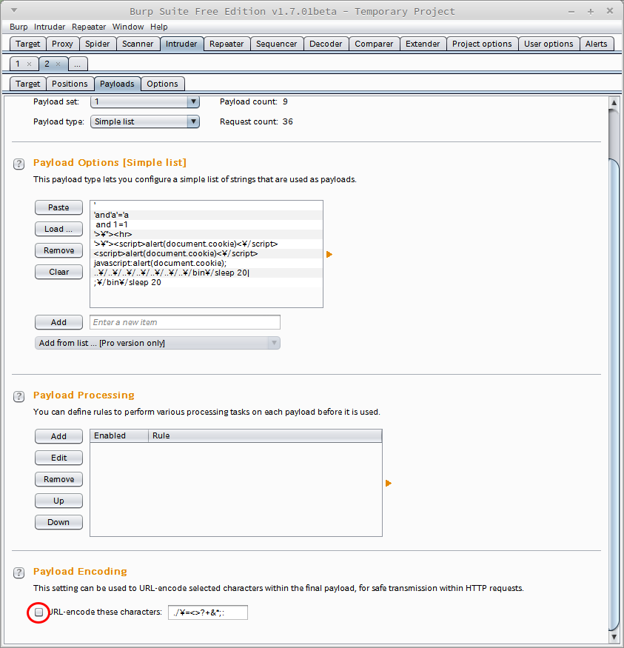Click the vertical scrollbar down arrow
The height and width of the screenshot is (648, 624).
(613, 636)
